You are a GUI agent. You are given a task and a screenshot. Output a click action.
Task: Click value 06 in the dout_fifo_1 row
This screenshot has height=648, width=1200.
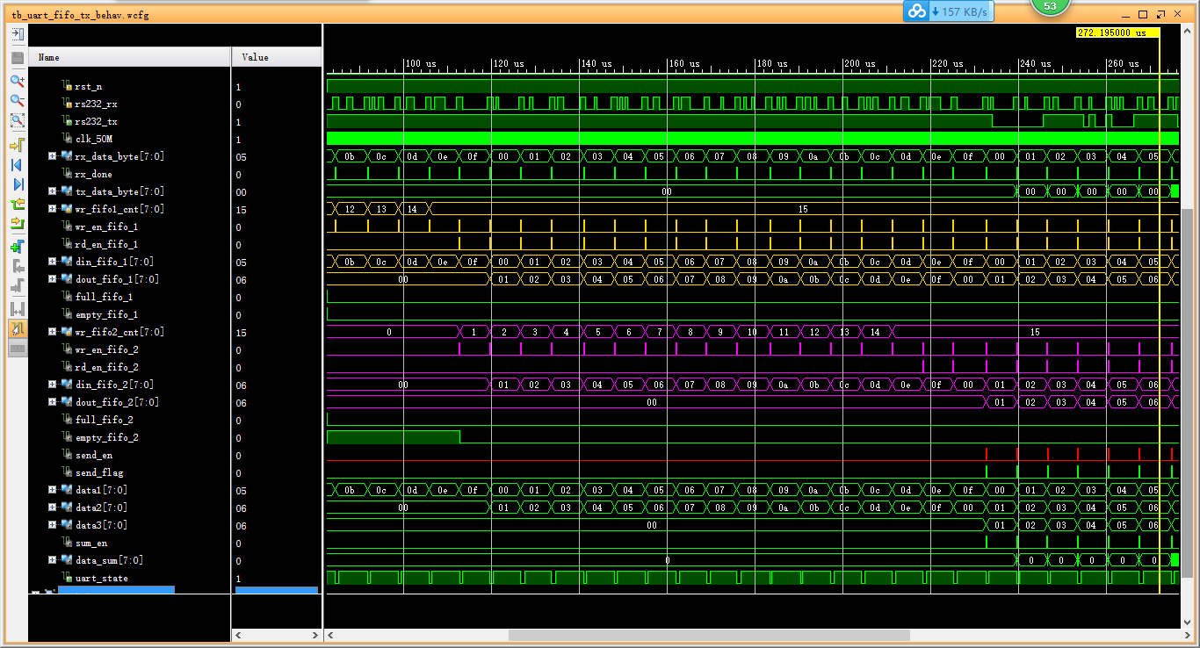click(x=242, y=280)
